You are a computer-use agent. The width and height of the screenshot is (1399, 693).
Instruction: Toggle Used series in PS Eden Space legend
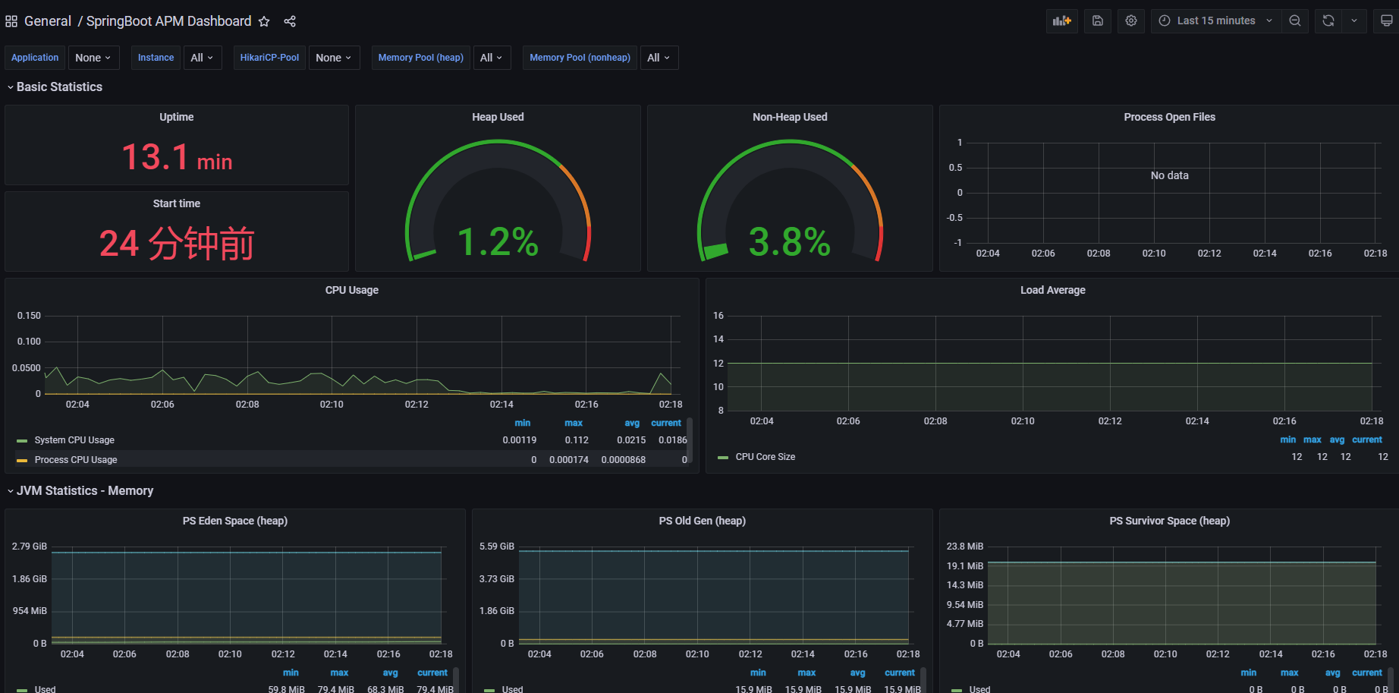pos(45,689)
